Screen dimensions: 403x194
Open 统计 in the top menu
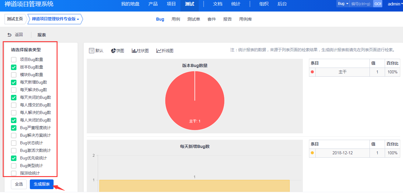tap(236, 4)
